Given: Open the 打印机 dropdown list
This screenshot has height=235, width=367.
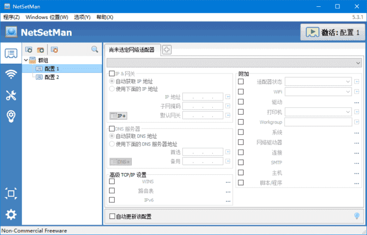Looking at the screenshot, I should point(318,112).
